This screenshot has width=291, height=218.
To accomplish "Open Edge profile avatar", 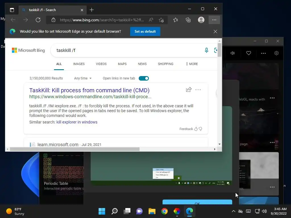I will tap(201, 20).
